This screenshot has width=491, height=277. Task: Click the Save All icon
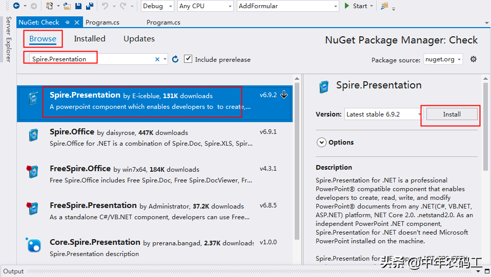[x=90, y=6]
